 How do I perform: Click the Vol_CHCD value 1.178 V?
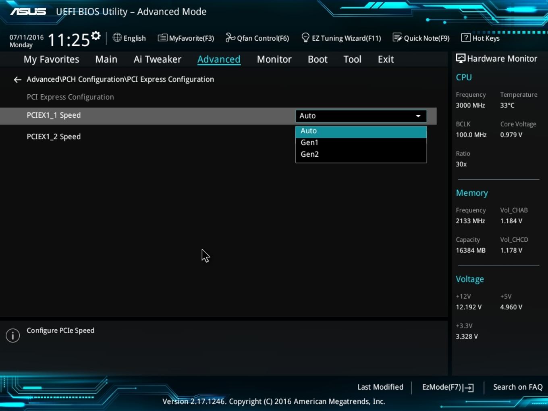click(x=511, y=251)
